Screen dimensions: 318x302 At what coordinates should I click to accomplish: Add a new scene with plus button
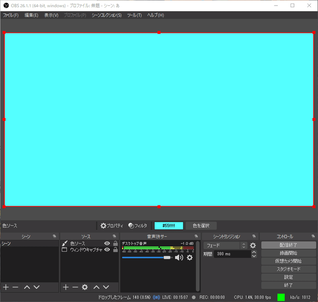[x=6, y=287]
